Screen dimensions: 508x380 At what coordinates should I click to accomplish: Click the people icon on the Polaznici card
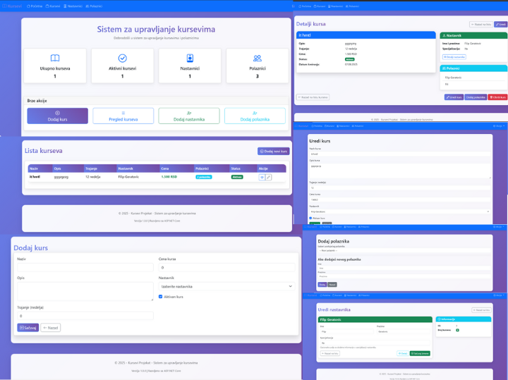point(258,58)
